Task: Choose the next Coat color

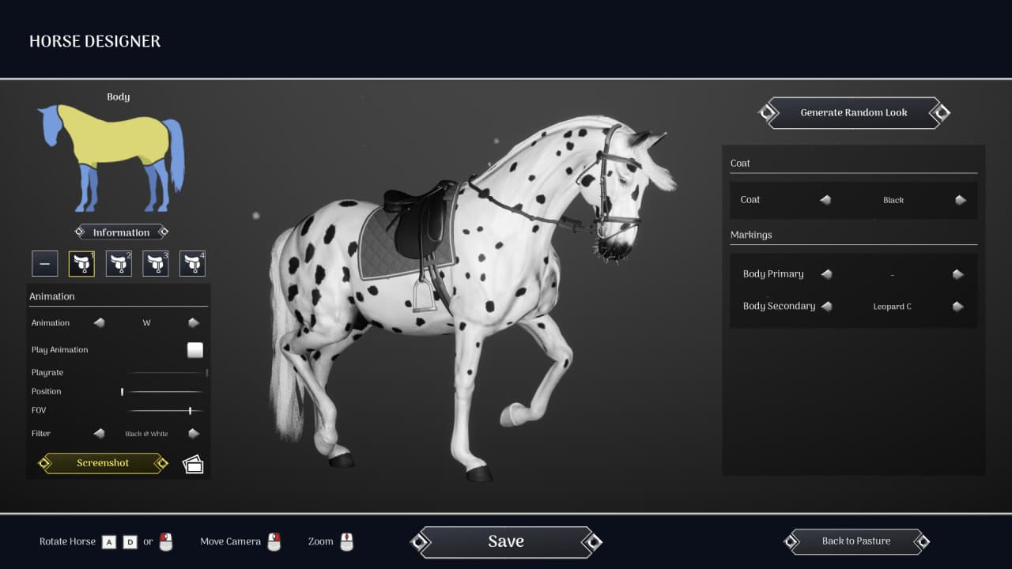Action: point(960,200)
